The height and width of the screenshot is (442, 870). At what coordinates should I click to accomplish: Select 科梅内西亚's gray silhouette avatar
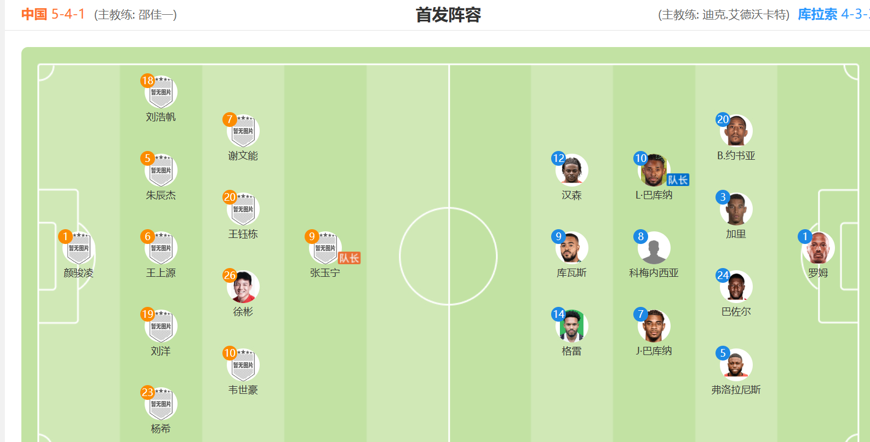[x=654, y=249]
